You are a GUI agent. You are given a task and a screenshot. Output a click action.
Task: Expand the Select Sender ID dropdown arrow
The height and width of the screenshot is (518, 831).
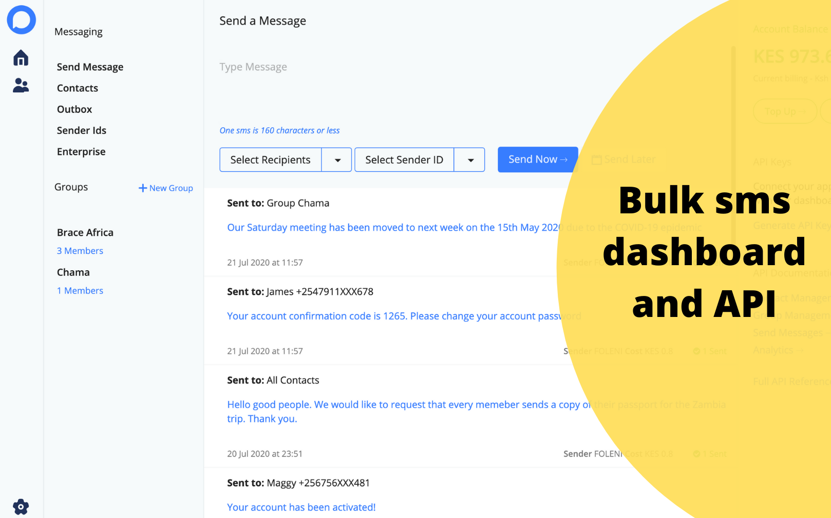(x=470, y=160)
